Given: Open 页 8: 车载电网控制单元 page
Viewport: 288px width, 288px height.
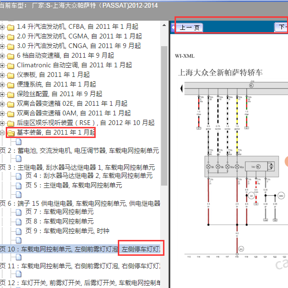Looking at the screenshot, I should [60, 222].
